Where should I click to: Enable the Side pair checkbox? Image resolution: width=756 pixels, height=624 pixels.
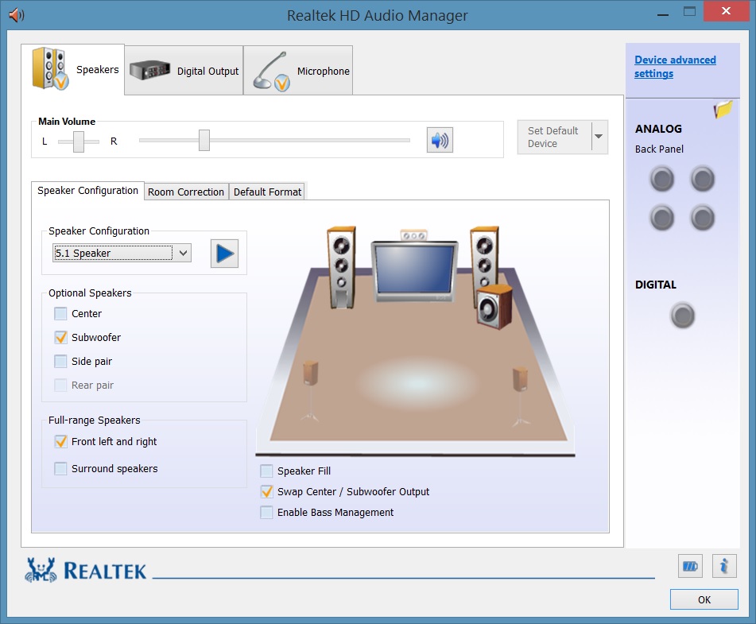[x=60, y=361]
